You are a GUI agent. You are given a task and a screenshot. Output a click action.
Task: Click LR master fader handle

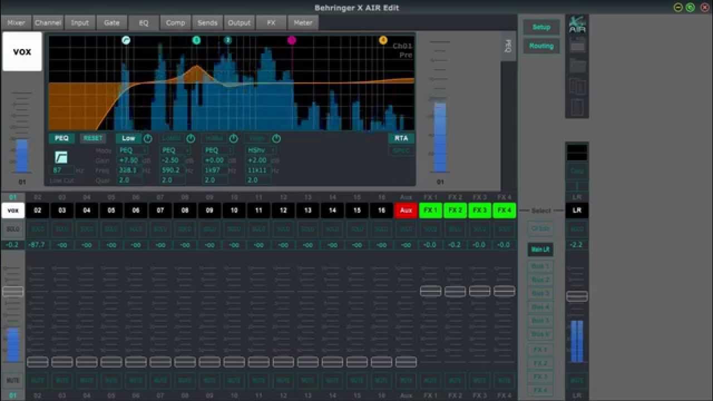click(x=577, y=296)
